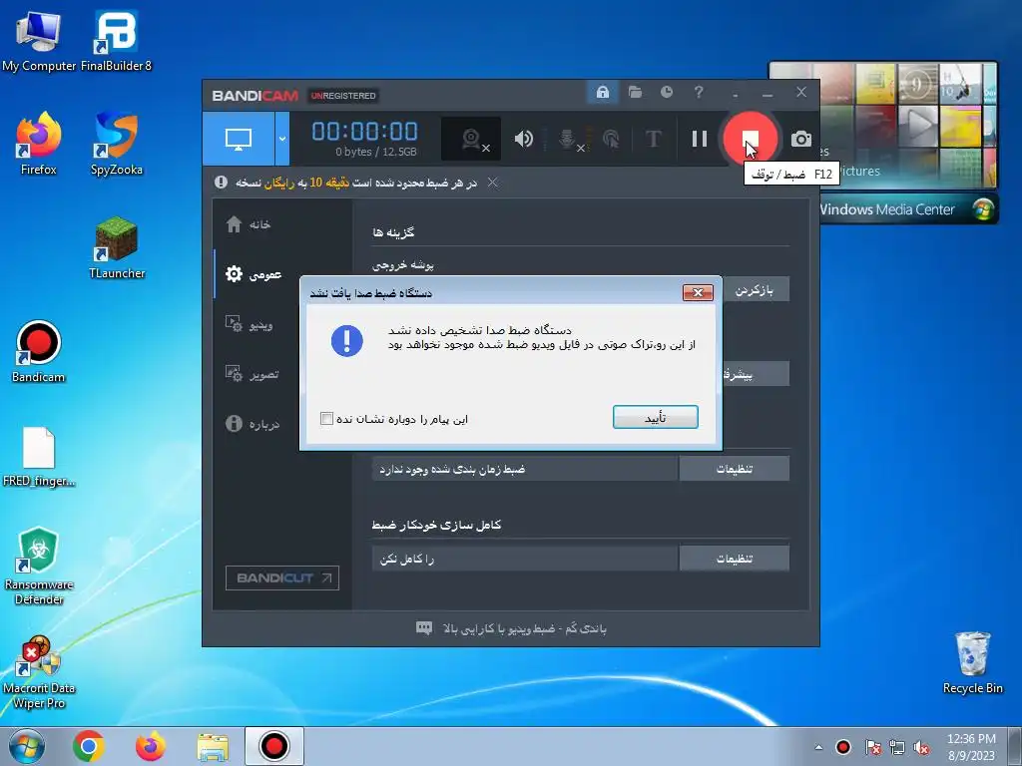Click the muted volume tray icon
This screenshot has width=1022, height=766.
921,747
